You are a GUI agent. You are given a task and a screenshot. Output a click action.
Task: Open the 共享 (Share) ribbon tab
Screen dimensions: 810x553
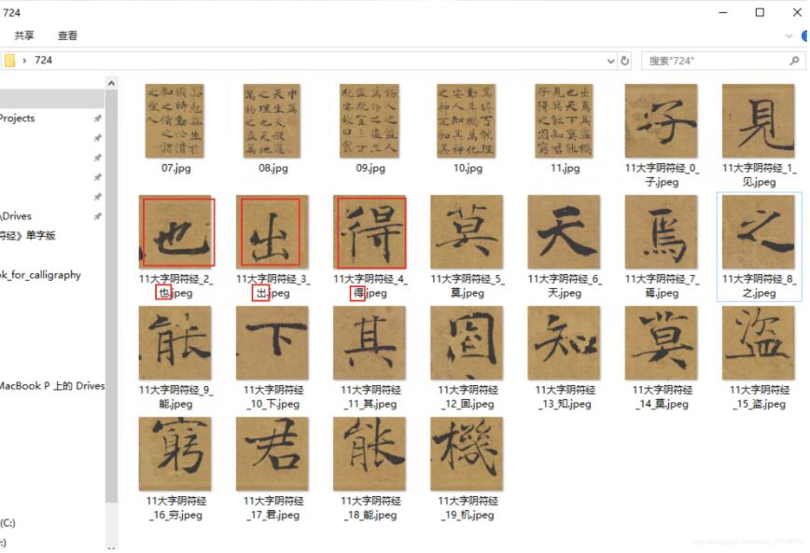[24, 35]
